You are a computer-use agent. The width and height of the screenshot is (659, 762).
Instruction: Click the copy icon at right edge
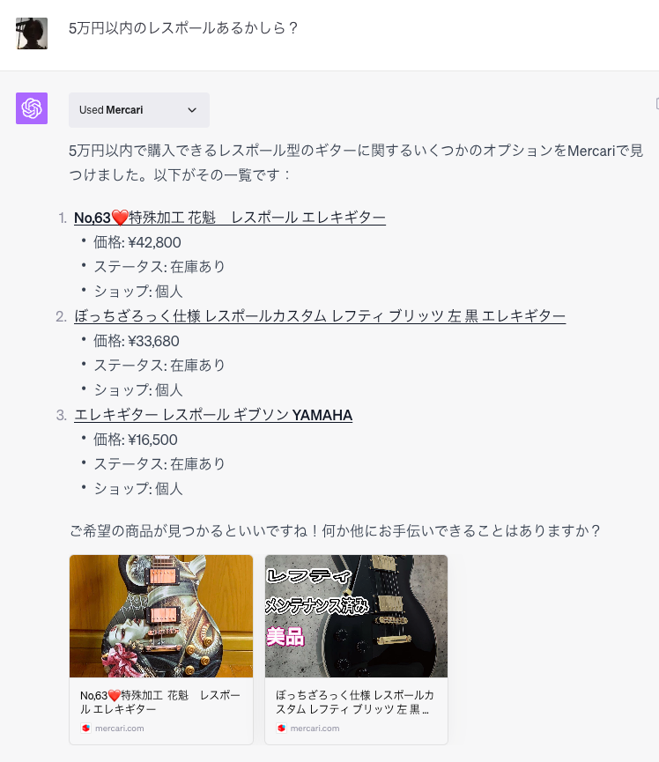tap(657, 104)
